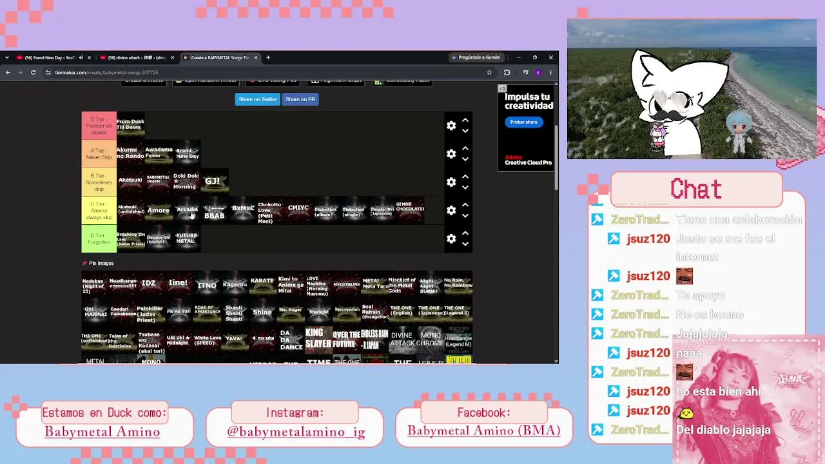The height and width of the screenshot is (464, 825).
Task: Switch to the Brand New Day YouTube tab
Action: [50, 57]
